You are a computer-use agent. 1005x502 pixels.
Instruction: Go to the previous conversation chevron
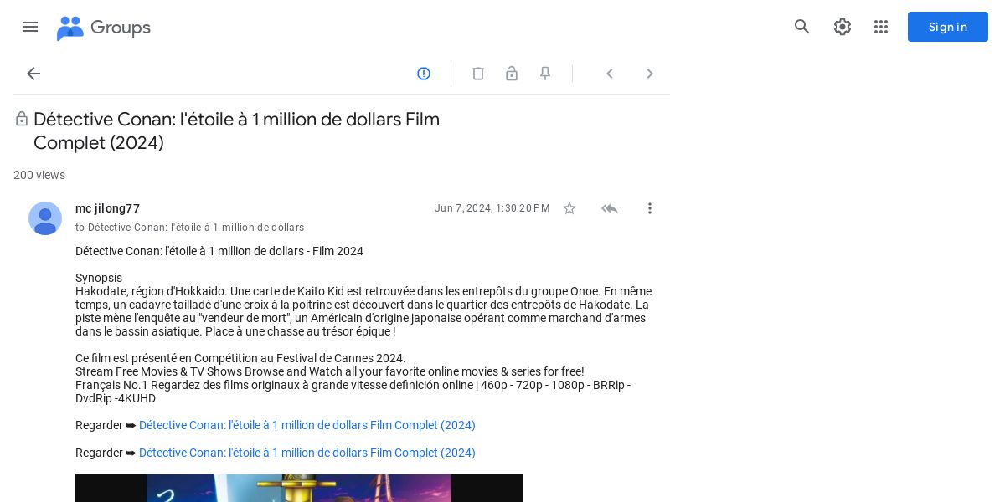pyautogui.click(x=610, y=74)
